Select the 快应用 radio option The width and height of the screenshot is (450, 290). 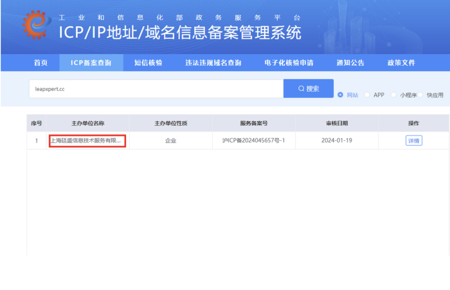click(x=420, y=95)
